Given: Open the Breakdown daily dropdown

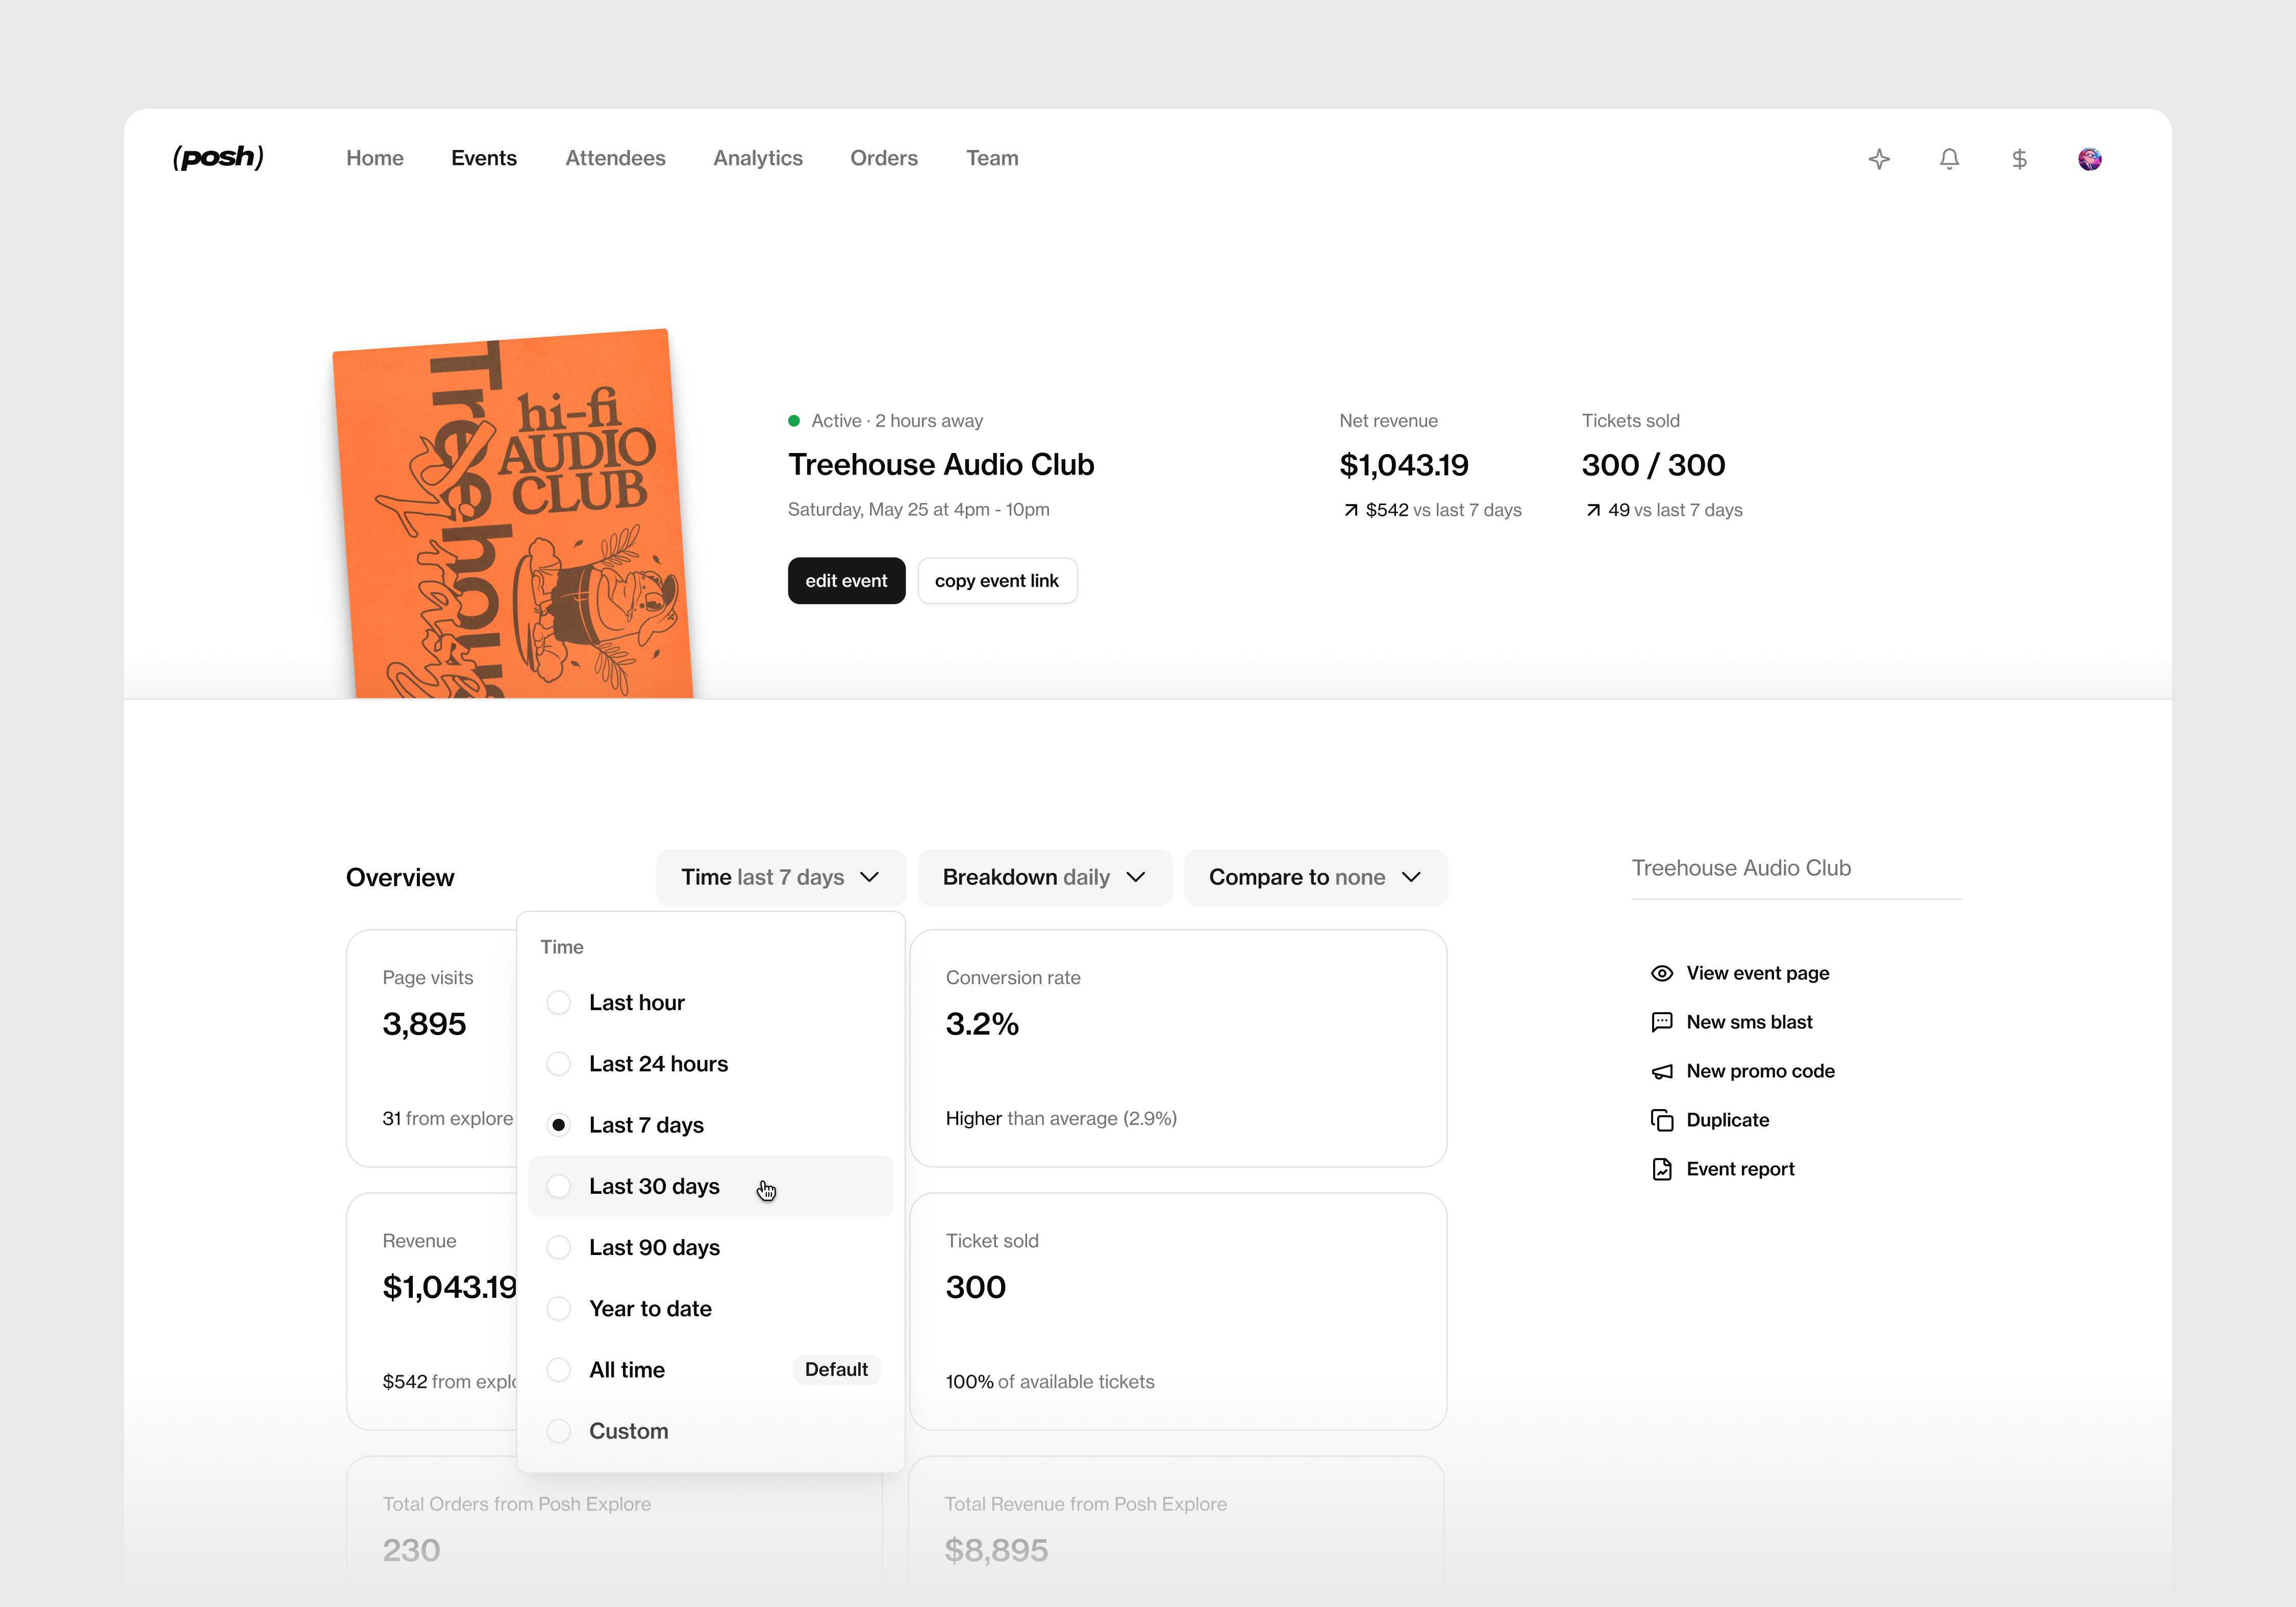Looking at the screenshot, I should coord(1044,877).
